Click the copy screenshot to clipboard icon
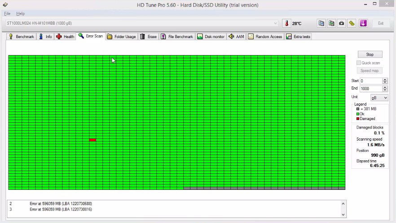Image resolution: width=396 pixels, height=223 pixels. pyautogui.click(x=331, y=23)
